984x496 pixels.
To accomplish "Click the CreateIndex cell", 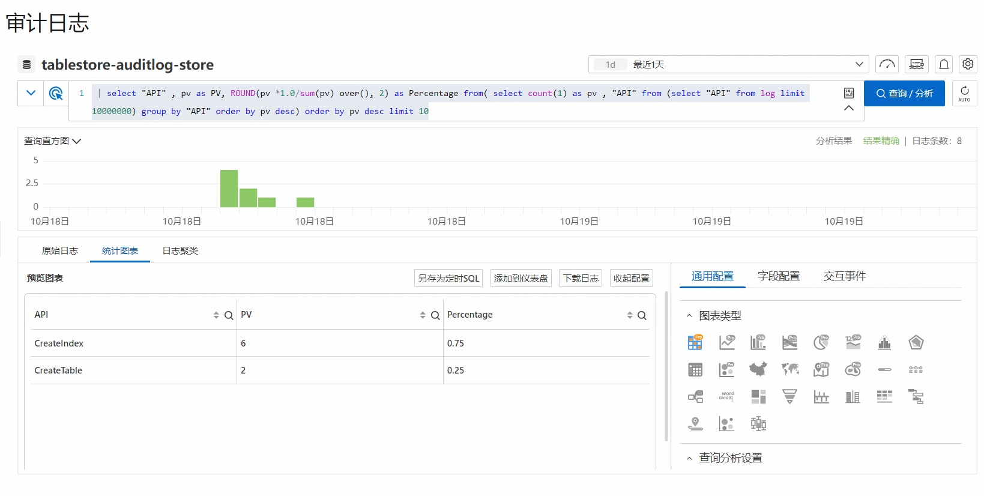I will tap(134, 343).
